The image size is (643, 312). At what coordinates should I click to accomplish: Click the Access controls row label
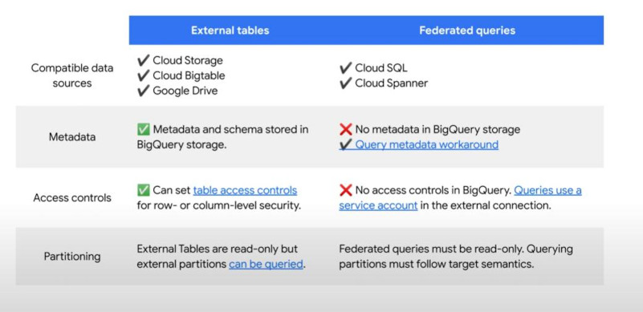[72, 197]
